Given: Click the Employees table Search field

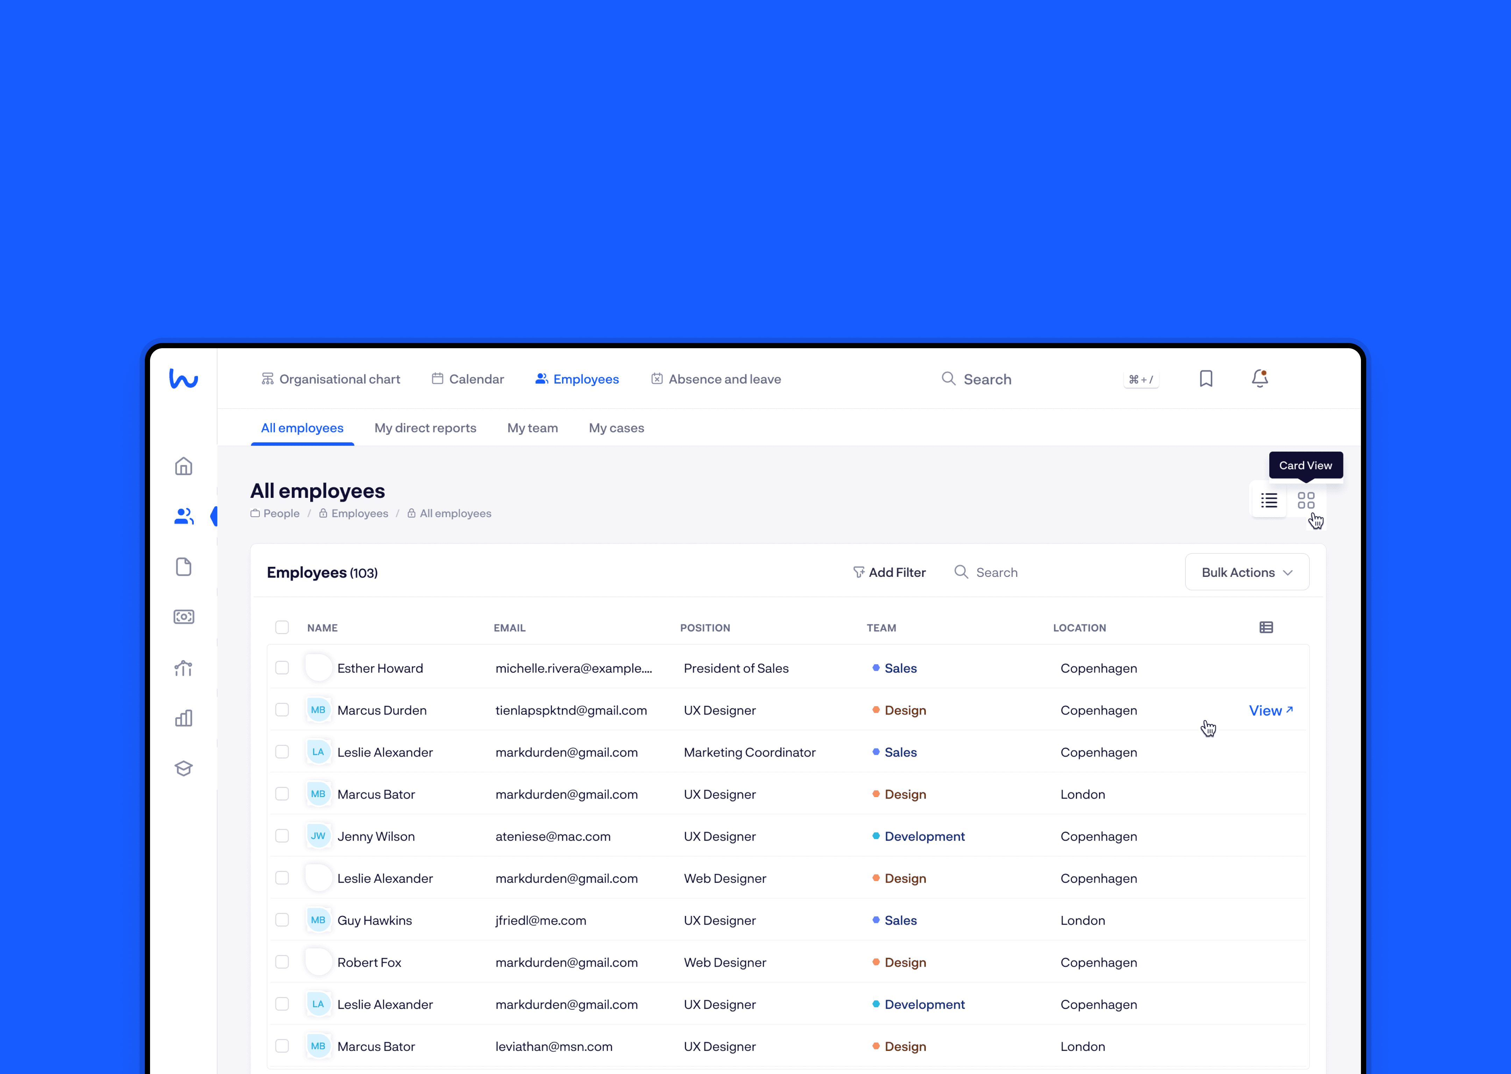Looking at the screenshot, I should click(x=986, y=572).
